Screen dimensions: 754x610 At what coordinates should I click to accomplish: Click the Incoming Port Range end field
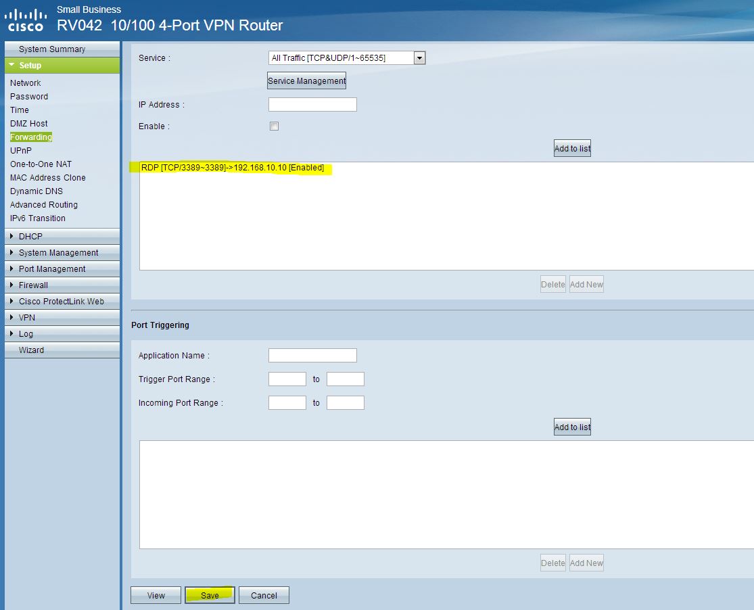point(346,402)
